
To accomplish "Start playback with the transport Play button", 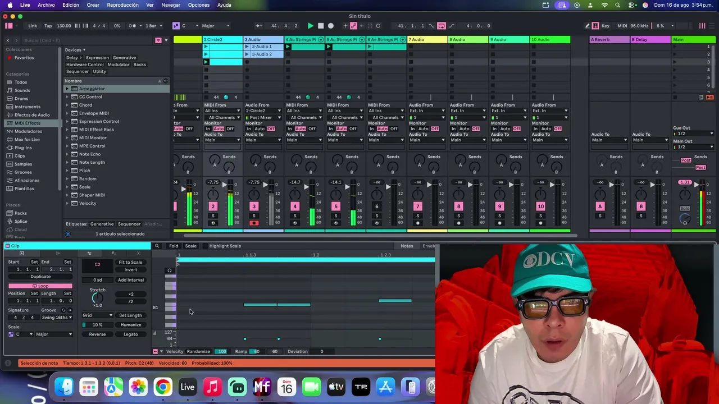I will pyautogui.click(x=310, y=26).
